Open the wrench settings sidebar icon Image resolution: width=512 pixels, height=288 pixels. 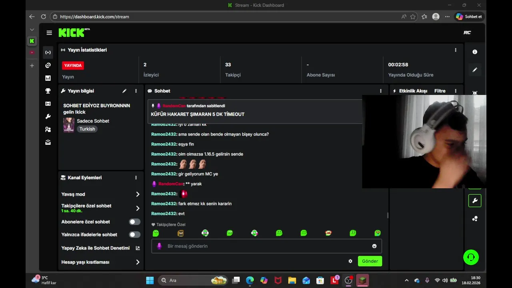tap(48, 116)
